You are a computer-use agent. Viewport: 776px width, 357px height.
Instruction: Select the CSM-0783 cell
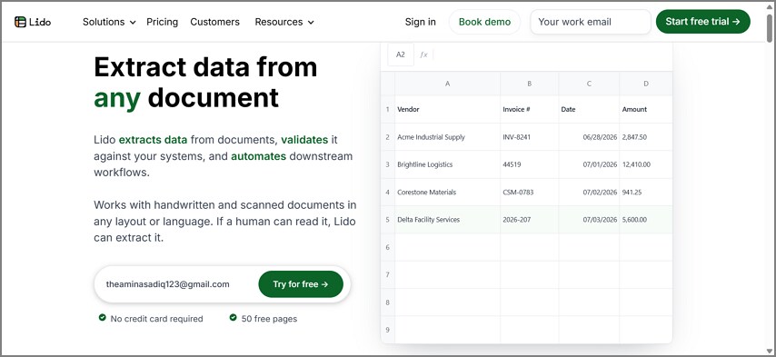point(529,193)
